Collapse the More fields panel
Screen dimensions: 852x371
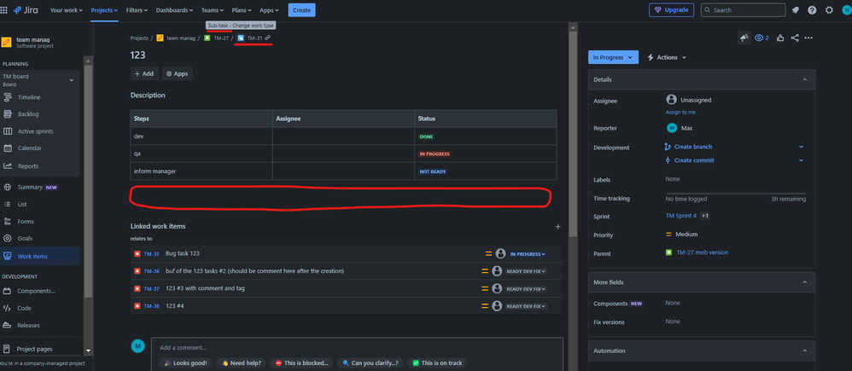coord(805,282)
